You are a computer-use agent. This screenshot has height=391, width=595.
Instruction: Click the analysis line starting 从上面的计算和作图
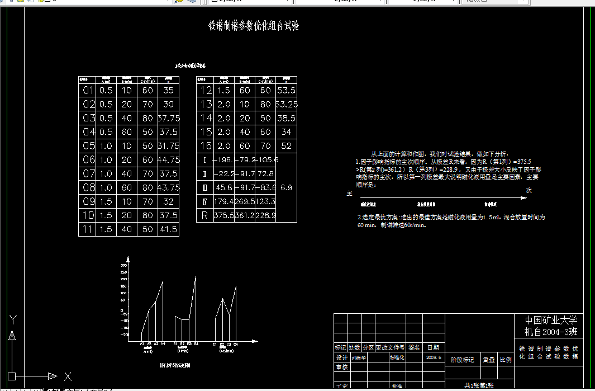click(x=440, y=154)
